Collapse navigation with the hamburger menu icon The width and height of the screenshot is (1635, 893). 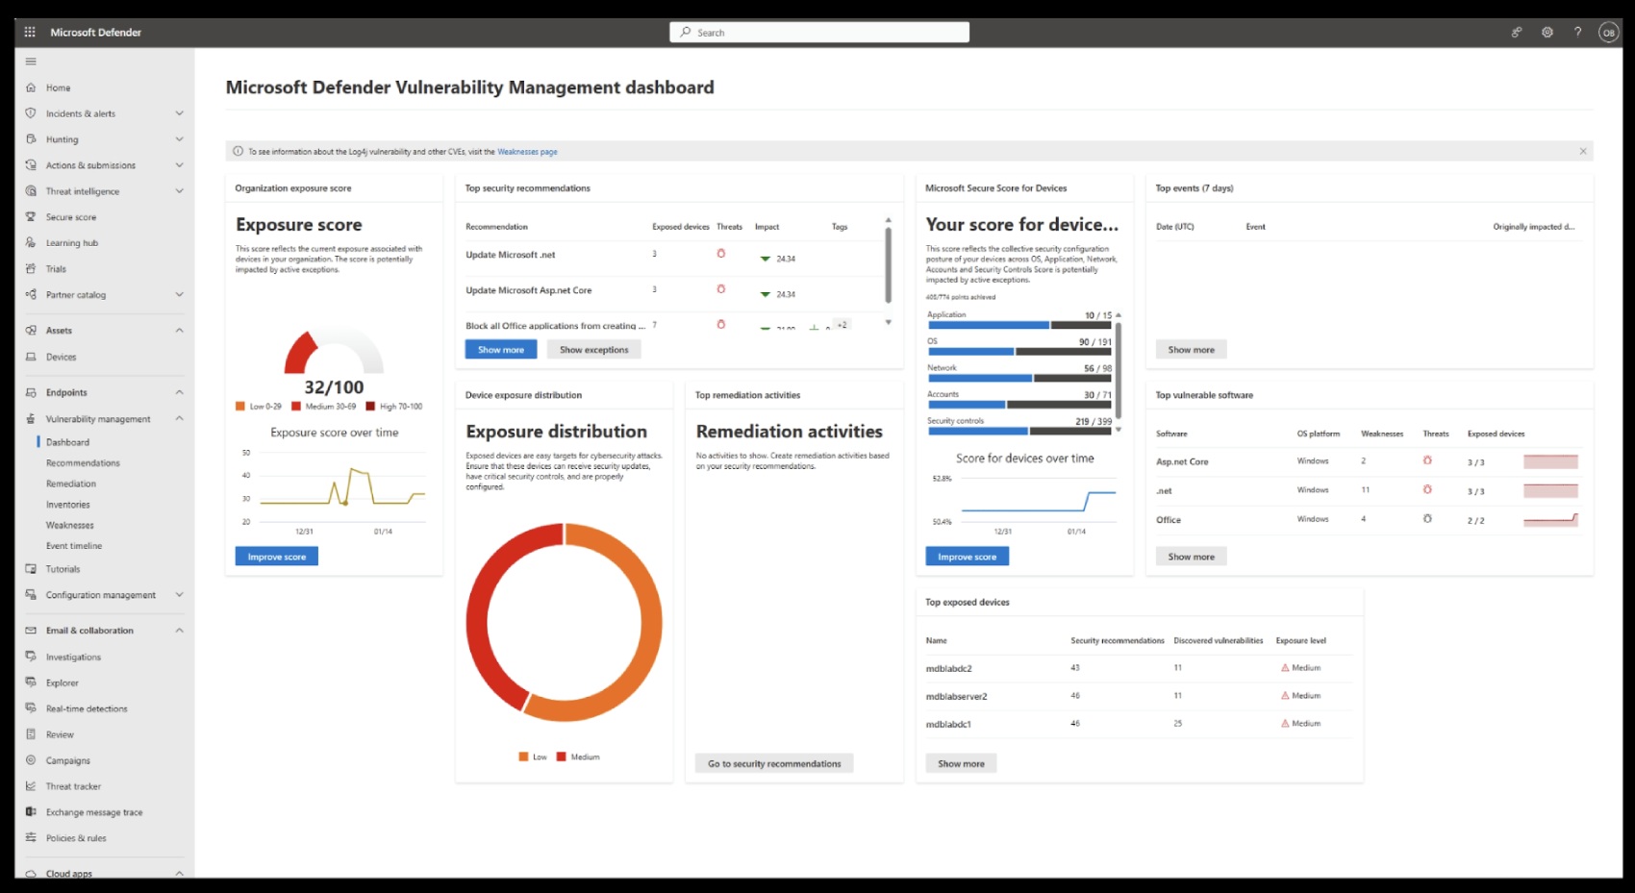[31, 62]
